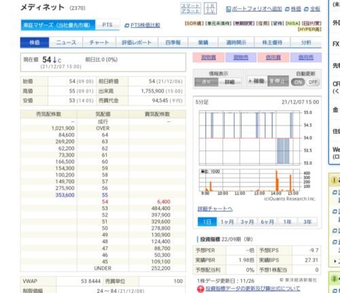This screenshot has width=340, height=293.
Task: Click the floppy icon beside ポートフォリオへ追加
Action: point(228,9)
